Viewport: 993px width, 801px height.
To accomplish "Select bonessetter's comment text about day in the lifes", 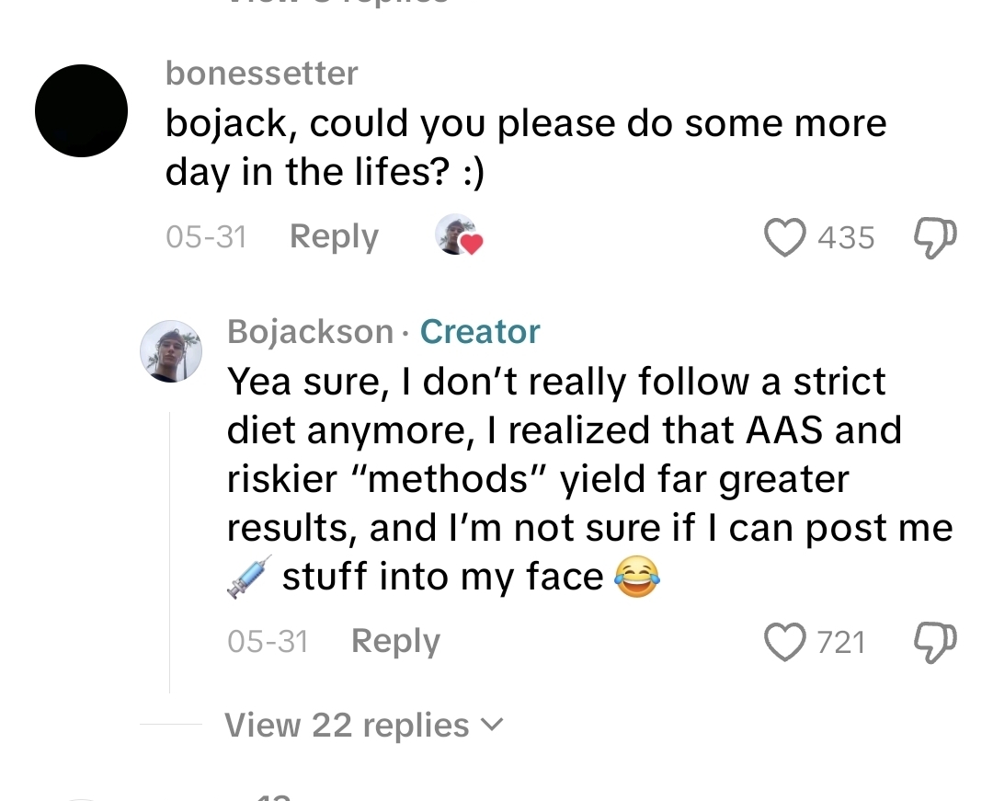I will [x=526, y=147].
